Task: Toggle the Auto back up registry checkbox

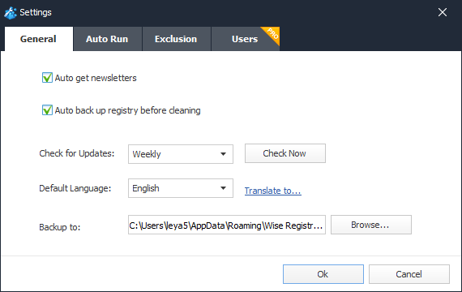Action: [x=47, y=110]
